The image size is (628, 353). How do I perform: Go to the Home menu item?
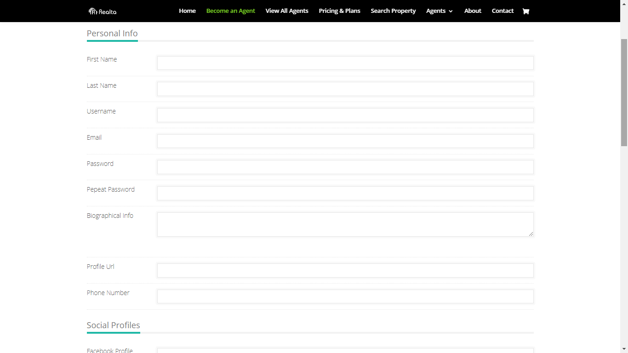187,11
